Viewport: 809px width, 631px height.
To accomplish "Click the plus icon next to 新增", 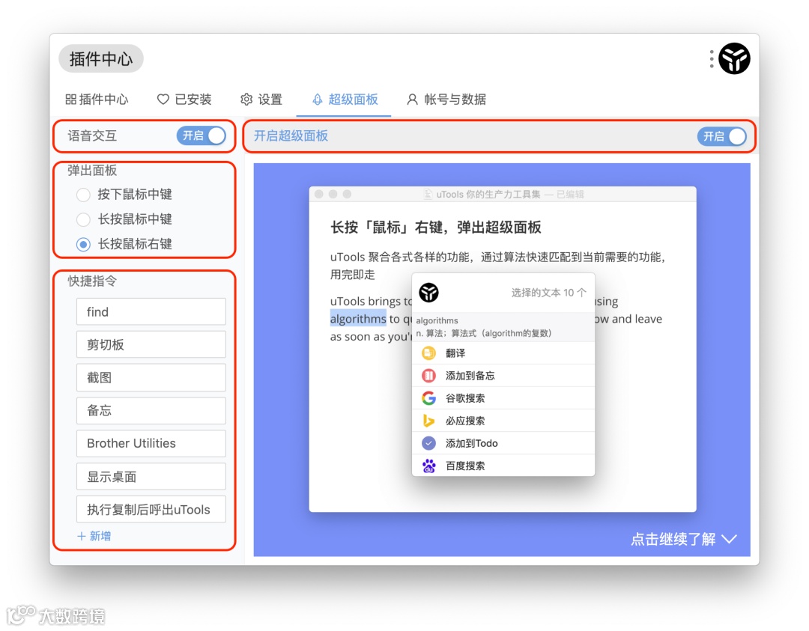I will point(81,536).
